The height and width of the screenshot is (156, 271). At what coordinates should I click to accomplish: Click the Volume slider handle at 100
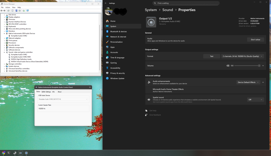(x=259, y=66)
